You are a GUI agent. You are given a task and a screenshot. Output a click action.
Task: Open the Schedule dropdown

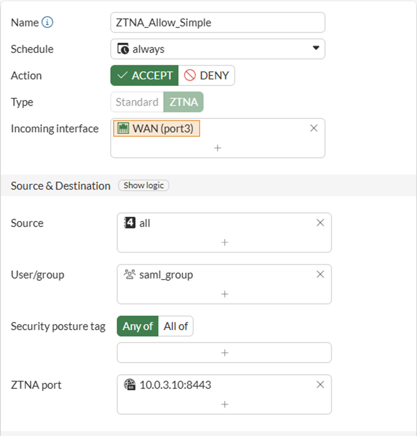click(x=218, y=49)
